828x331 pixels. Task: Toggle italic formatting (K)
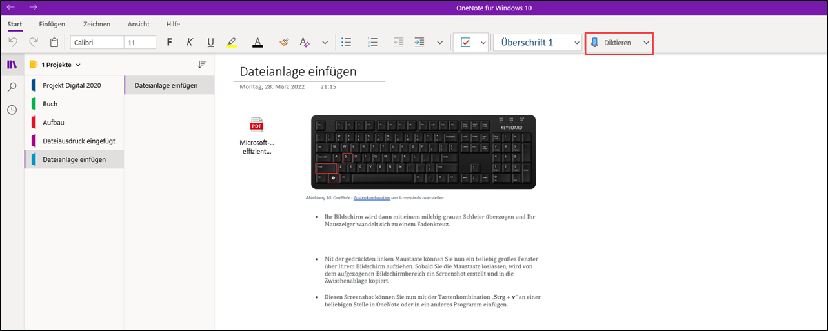point(190,42)
